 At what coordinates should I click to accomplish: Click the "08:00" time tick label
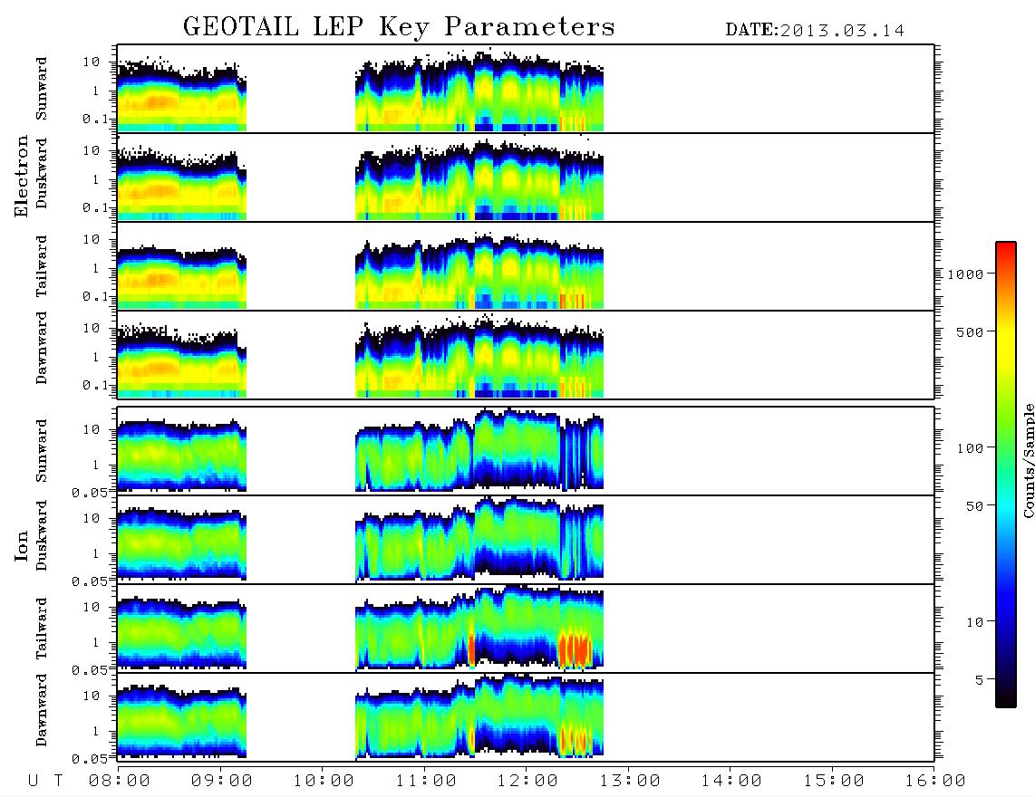(120, 782)
